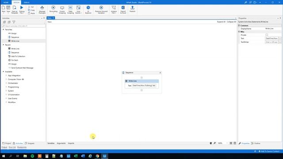Open the Recording tool
Viewport: 283px width, 159px height.
pyautogui.click(x=53, y=9)
